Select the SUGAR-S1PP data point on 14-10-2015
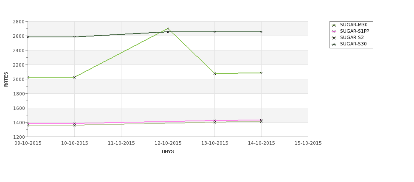 (x=262, y=120)
